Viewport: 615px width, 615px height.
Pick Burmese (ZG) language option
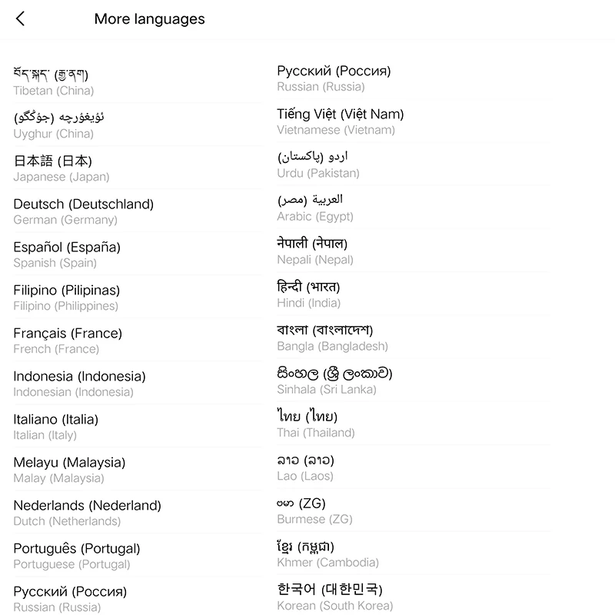point(414,510)
